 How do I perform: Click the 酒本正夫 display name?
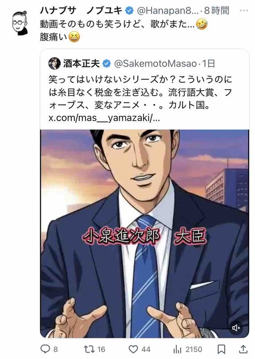(x=81, y=64)
